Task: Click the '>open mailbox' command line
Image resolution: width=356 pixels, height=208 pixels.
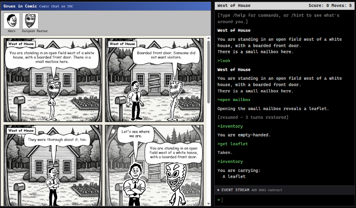Action: pyautogui.click(x=234, y=100)
